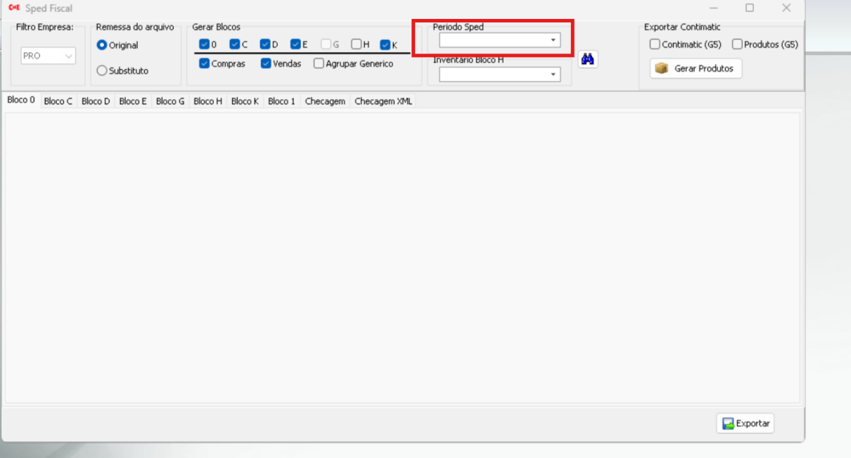Uncheck the Compras checkbox
The image size is (851, 458).
pos(205,64)
